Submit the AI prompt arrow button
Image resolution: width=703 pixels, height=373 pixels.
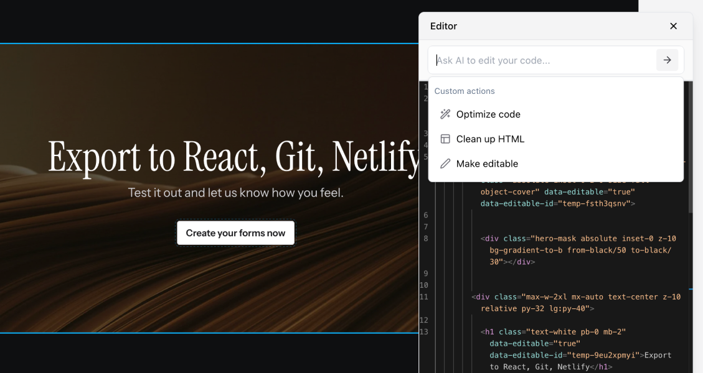(x=667, y=60)
